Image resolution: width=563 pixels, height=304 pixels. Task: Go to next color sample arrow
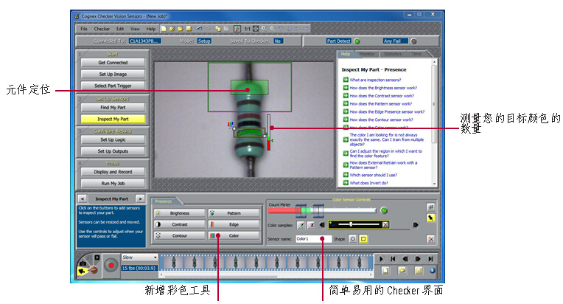coord(416,225)
